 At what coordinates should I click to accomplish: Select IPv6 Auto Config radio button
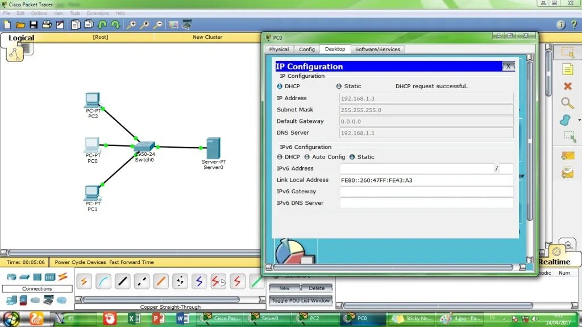point(307,157)
